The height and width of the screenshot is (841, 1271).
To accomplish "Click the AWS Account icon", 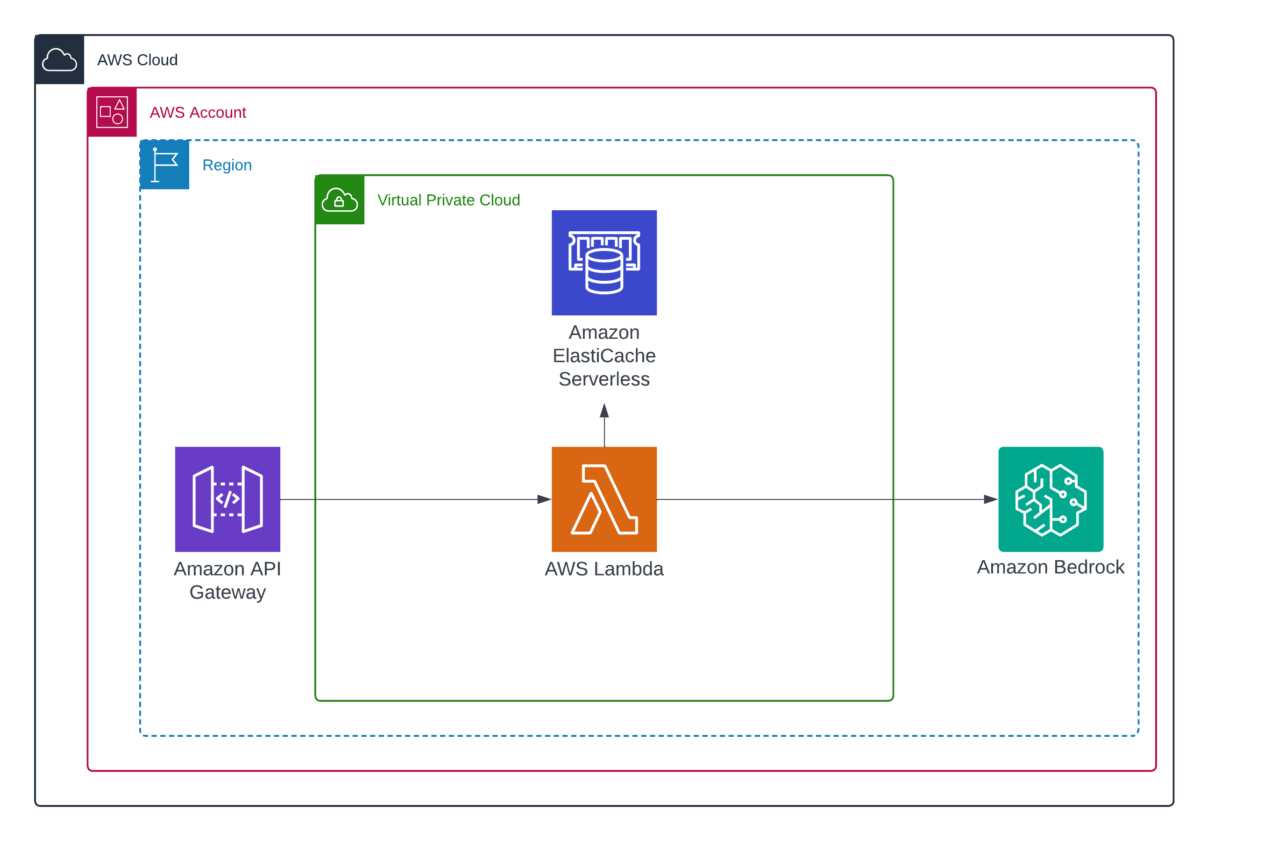I will click(x=112, y=112).
